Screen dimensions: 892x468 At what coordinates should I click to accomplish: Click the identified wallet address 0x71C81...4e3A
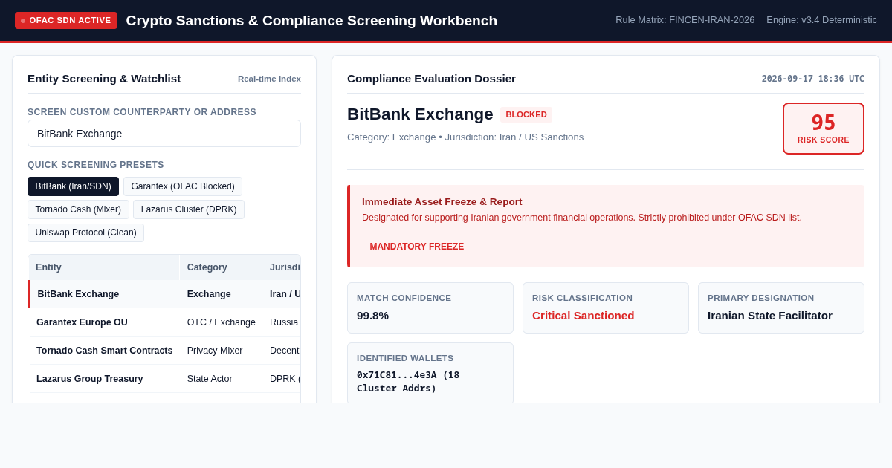coord(408,382)
